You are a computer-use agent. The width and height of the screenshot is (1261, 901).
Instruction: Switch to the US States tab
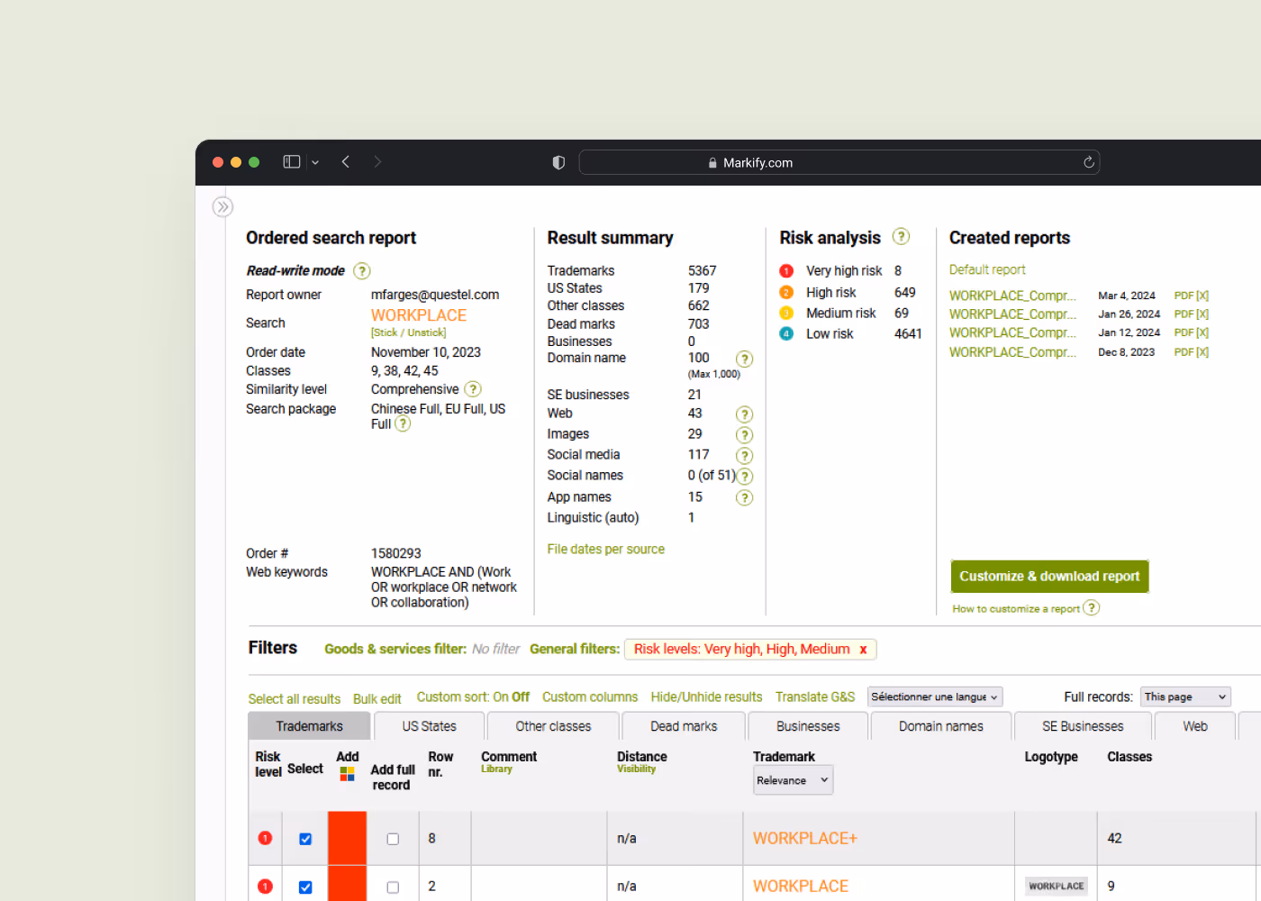tap(429, 726)
